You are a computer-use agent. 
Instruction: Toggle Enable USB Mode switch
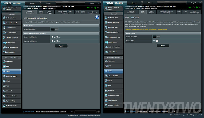coord(54,29)
